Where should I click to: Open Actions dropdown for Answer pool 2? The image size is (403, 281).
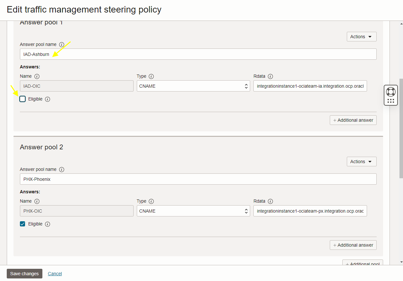click(x=361, y=162)
